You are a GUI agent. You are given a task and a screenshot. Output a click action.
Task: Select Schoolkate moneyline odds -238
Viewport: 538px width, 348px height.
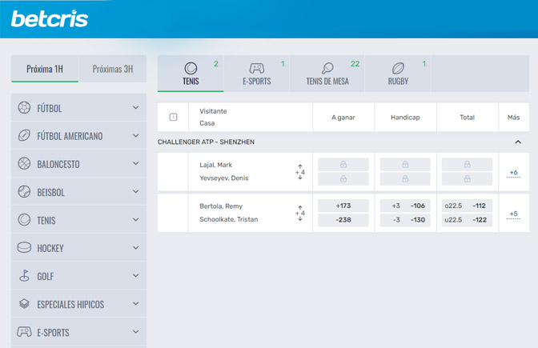tap(343, 219)
